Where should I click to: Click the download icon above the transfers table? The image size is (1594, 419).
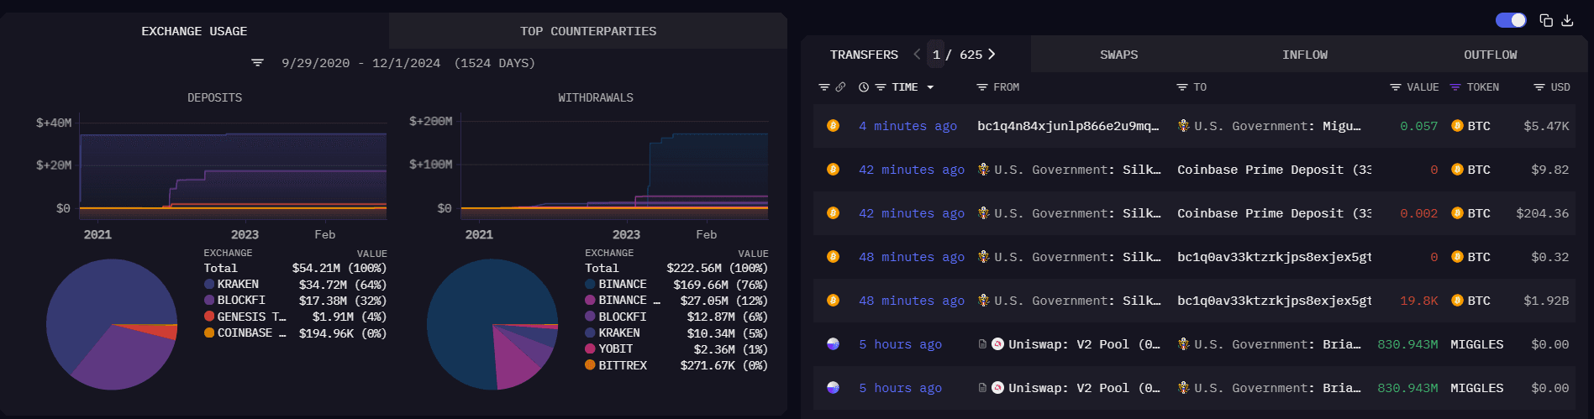[1567, 20]
